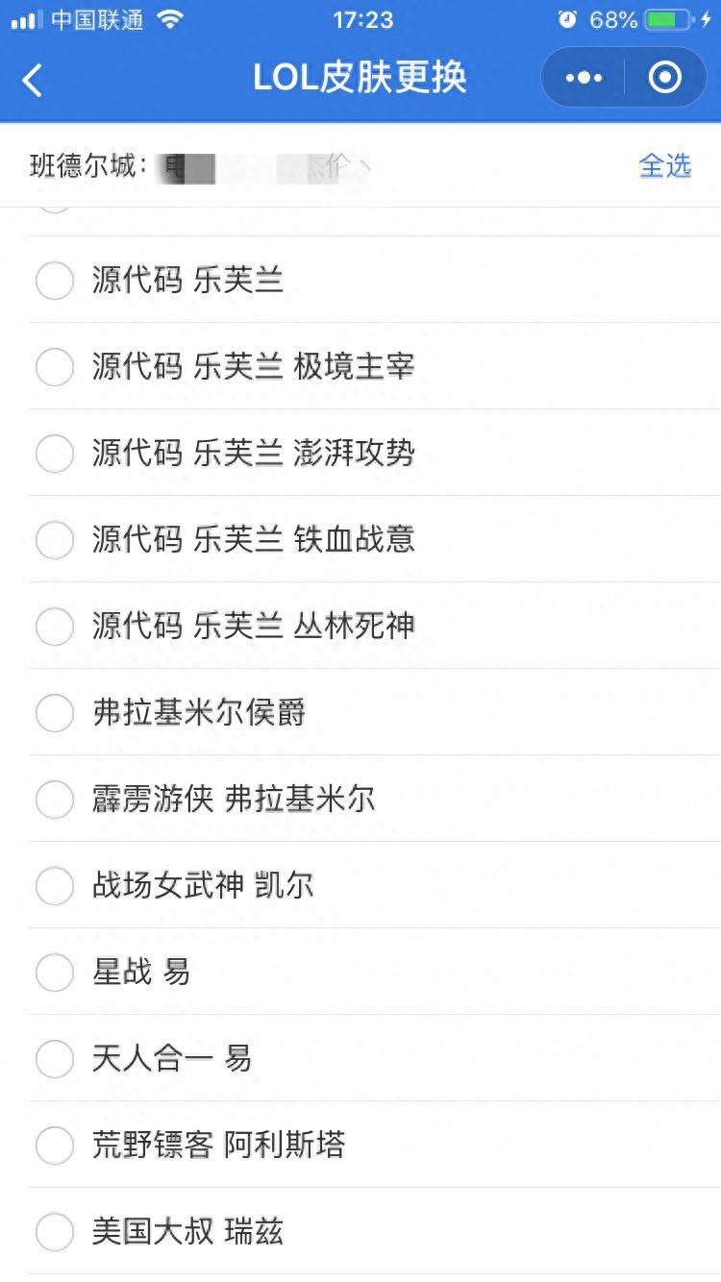The width and height of the screenshot is (721, 1282).
Task: Check the 源代码 乐芙兰 丛林死神 option
Action: point(55,627)
